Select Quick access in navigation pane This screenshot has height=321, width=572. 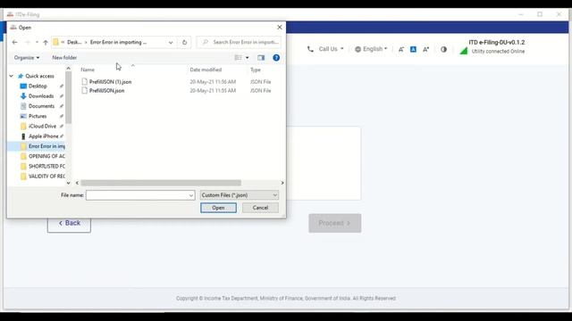(x=39, y=76)
